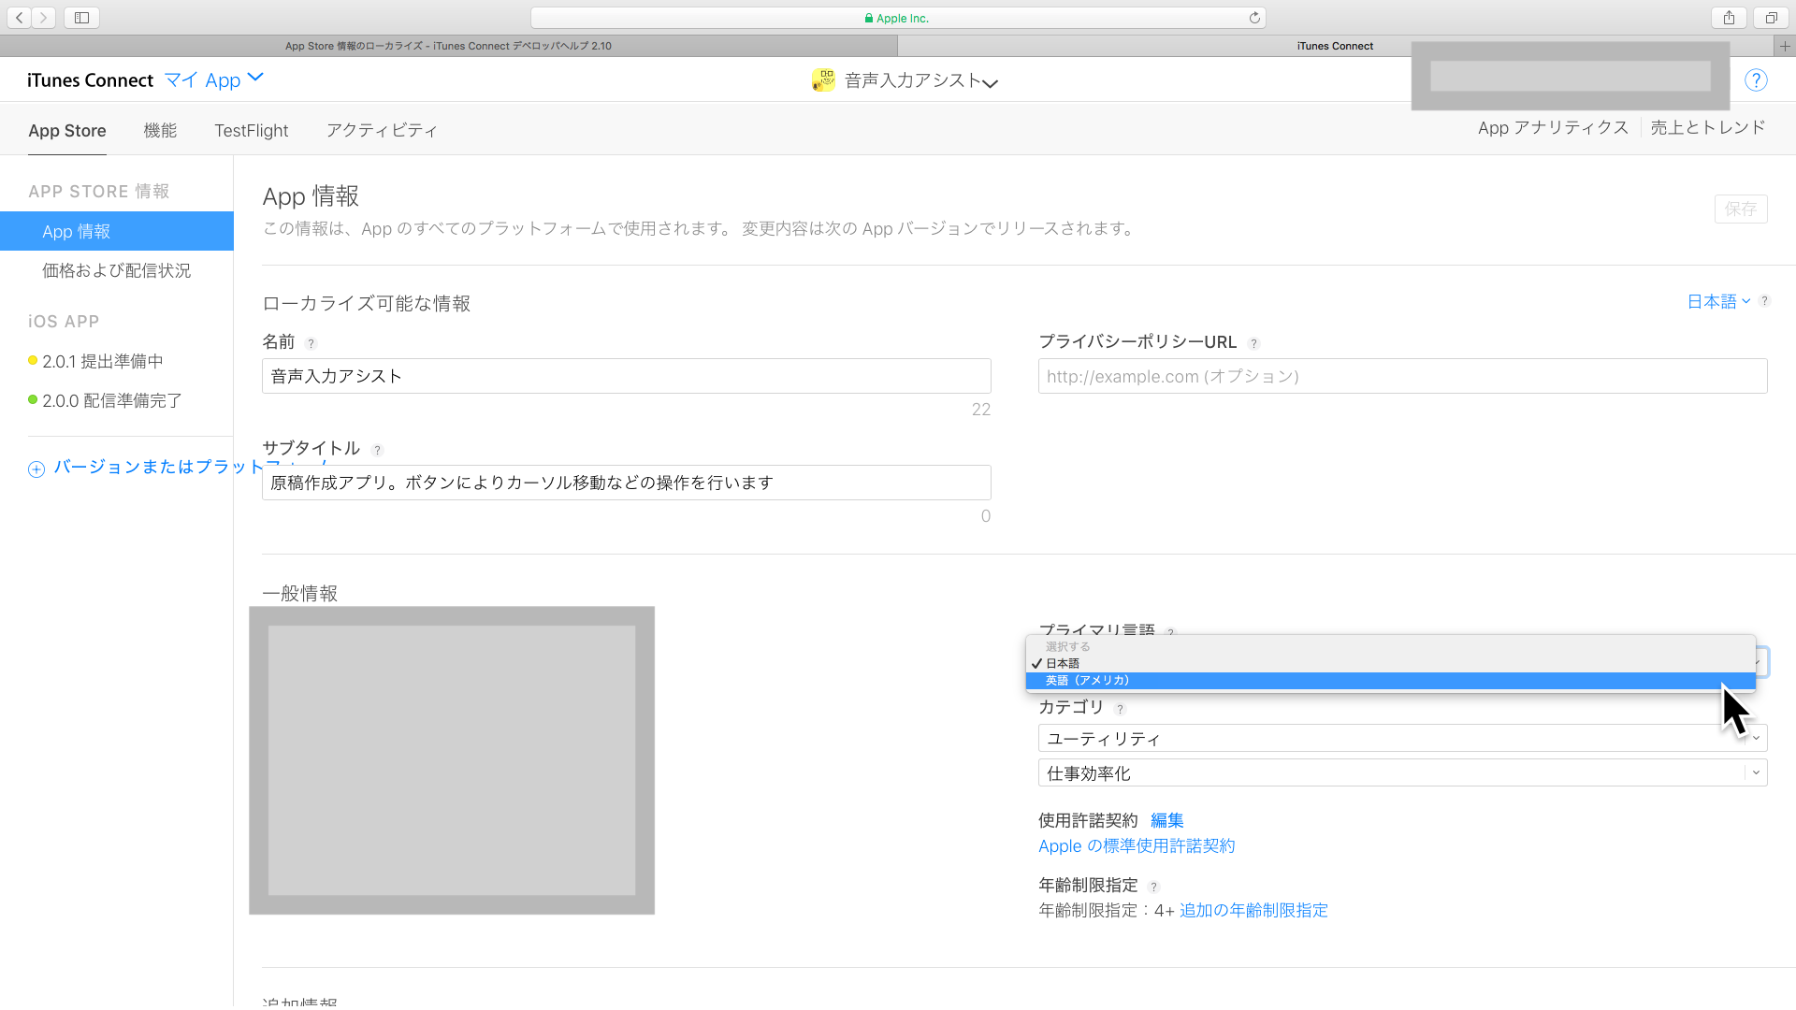Select the 機能 tab
This screenshot has width=1796, height=1010.
point(160,130)
